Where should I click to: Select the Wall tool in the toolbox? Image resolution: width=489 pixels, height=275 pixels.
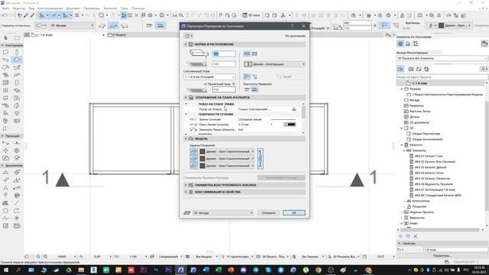5,52
